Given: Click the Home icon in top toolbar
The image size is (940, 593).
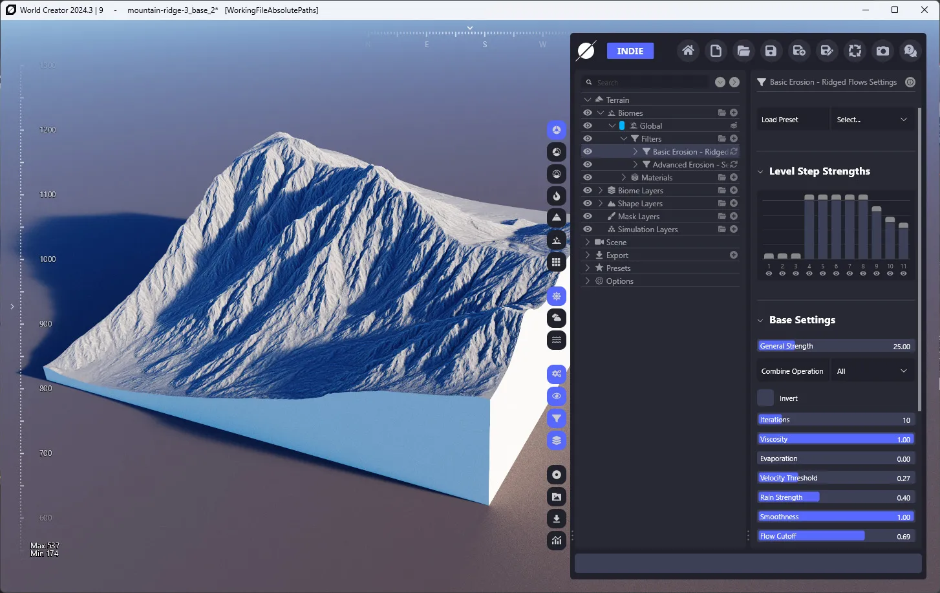Looking at the screenshot, I should tap(688, 50).
